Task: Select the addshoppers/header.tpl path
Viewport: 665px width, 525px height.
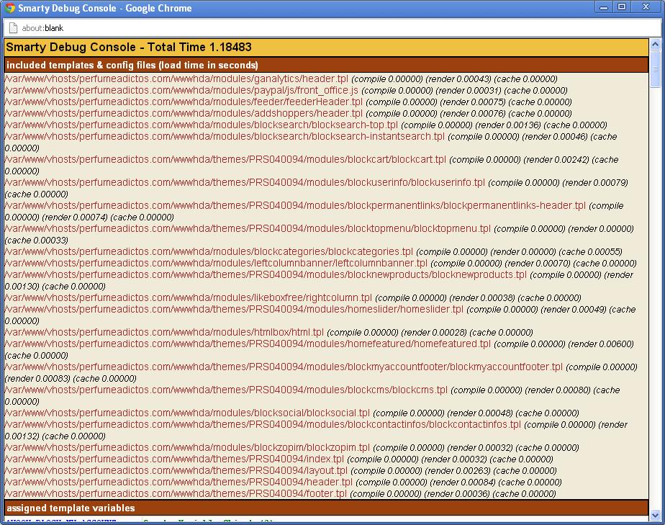Action: 184,113
